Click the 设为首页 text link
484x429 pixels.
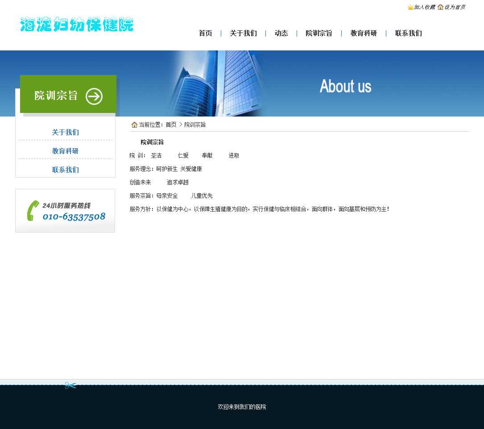455,7
